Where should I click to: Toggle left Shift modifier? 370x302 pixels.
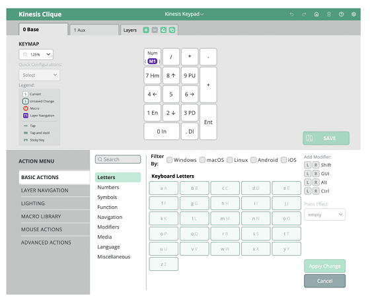point(307,165)
